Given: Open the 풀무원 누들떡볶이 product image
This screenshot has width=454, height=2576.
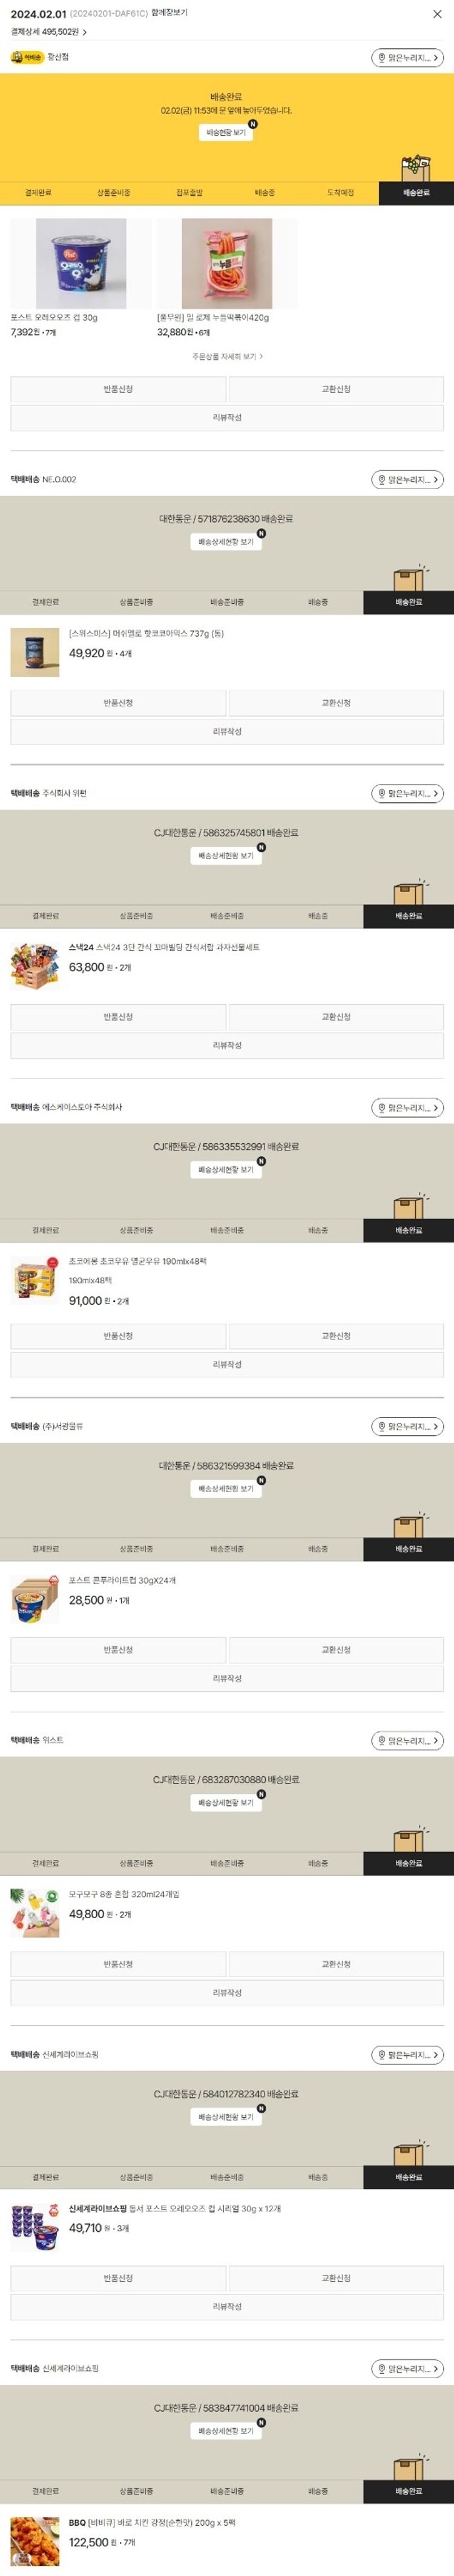Looking at the screenshot, I should click(226, 264).
